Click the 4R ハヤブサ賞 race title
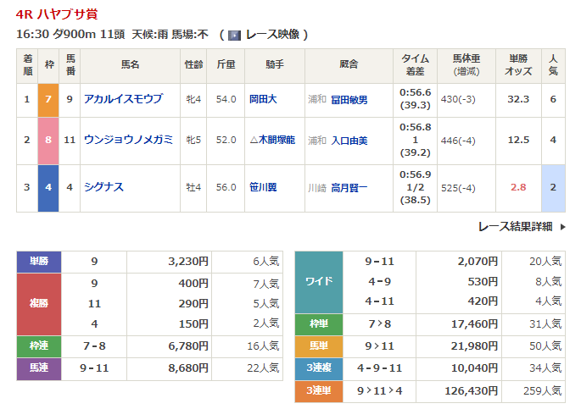Screen dimensions: 581x409 click(x=56, y=14)
